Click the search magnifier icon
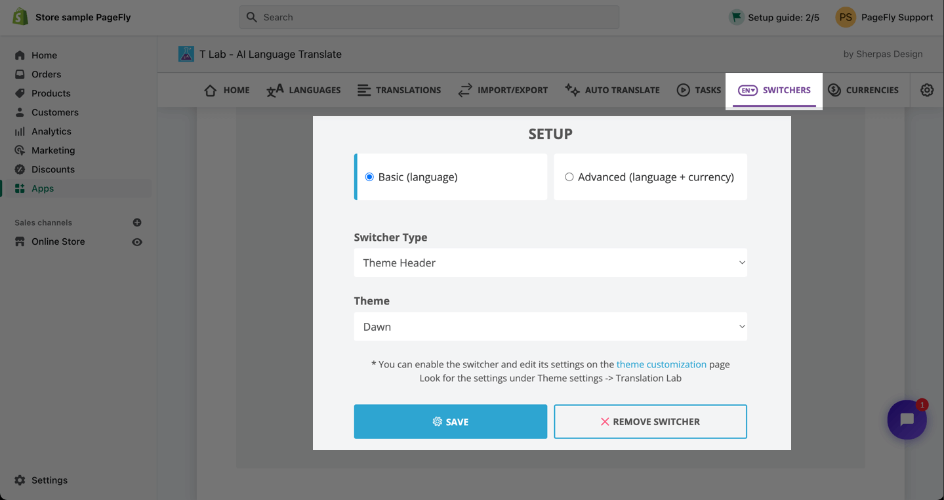Image resolution: width=944 pixels, height=500 pixels. [252, 17]
